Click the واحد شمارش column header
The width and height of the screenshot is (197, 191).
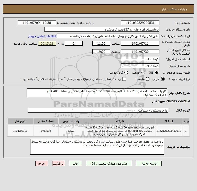coord(71,121)
